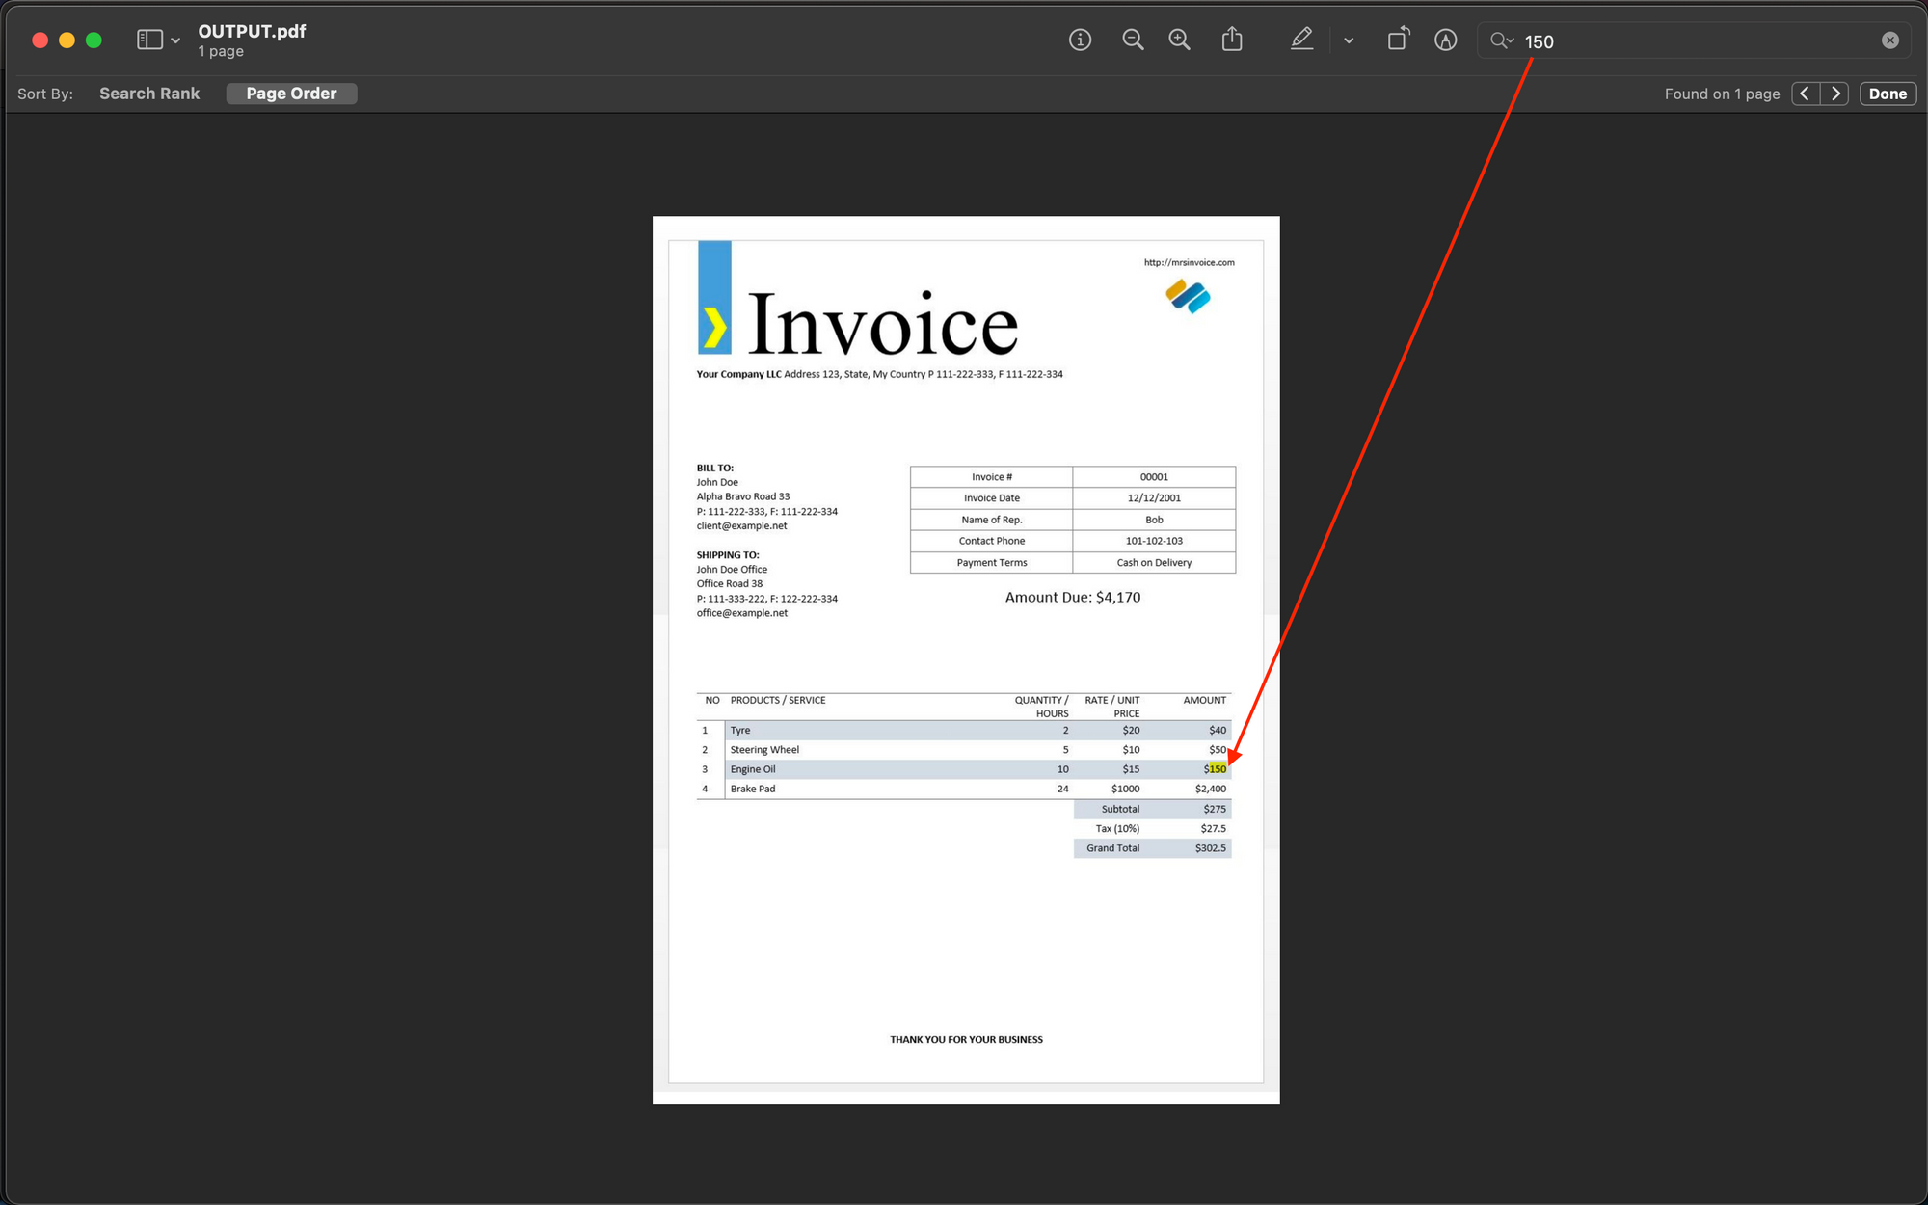Viewport: 1928px width, 1205px height.
Task: Go to previous search result
Action: tap(1804, 93)
